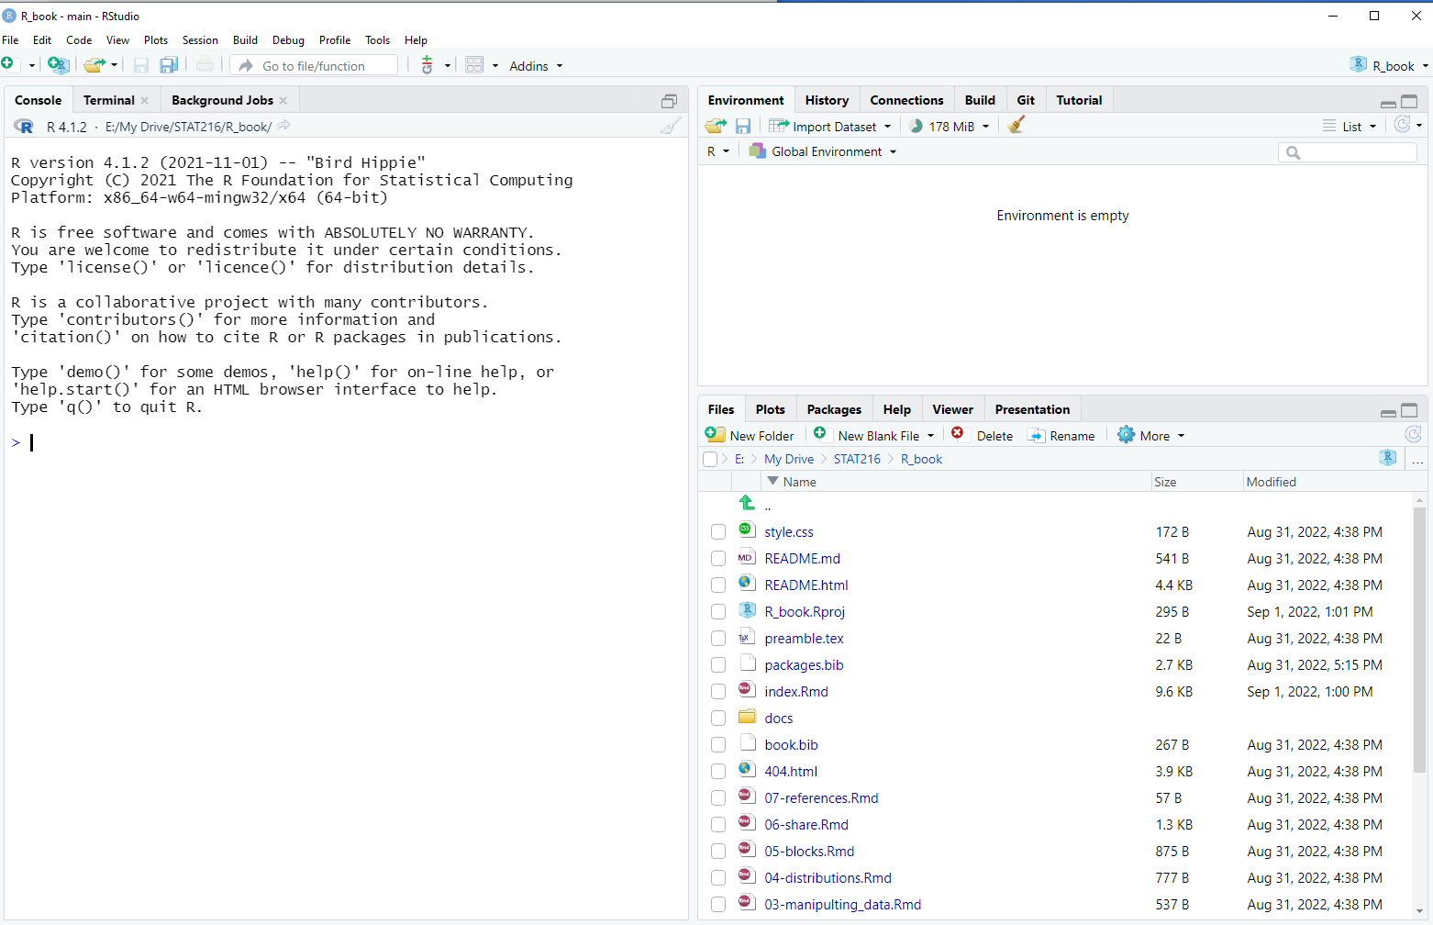Navigate to STAT216 in the path breadcrumb
Screen dimensions: 1433x925
[857, 459]
